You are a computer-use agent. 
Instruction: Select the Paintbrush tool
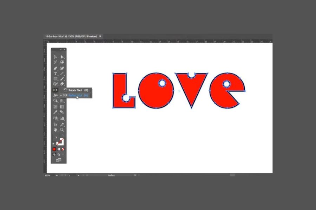[62, 79]
